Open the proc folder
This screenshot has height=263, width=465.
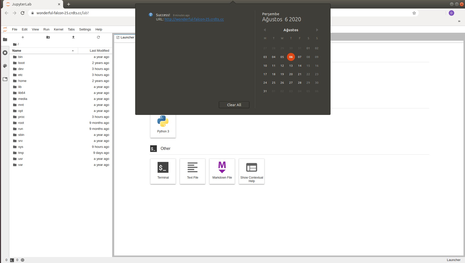(x=61, y=117)
